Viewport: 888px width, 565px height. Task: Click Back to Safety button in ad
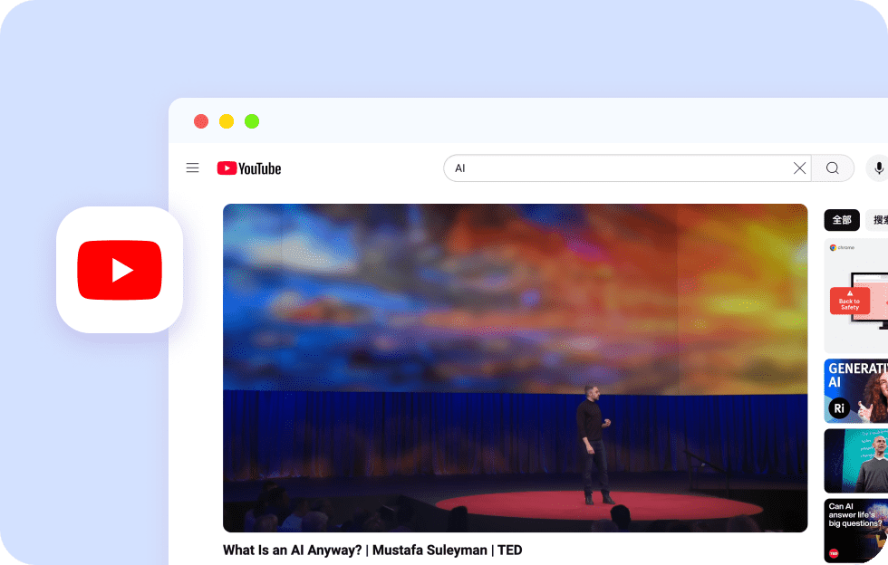(x=849, y=303)
